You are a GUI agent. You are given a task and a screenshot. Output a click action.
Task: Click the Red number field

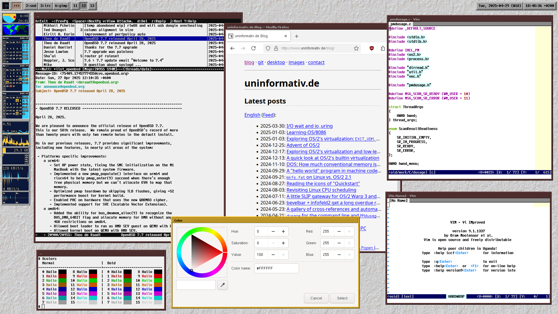(327, 231)
